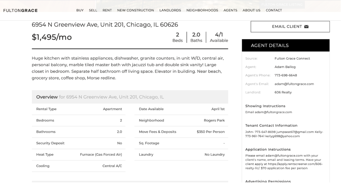The height and width of the screenshot is (183, 341).
Task: Click agent email adam@fultongrace.com in details
Action: click(x=294, y=84)
